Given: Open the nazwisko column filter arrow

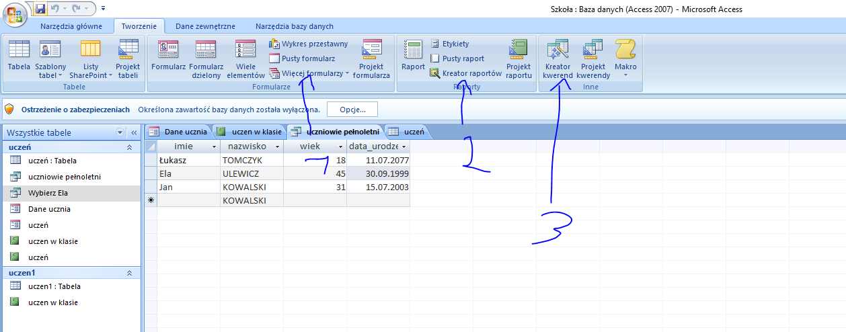Looking at the screenshot, I should (x=277, y=147).
